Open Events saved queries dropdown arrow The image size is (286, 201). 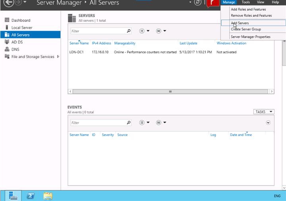point(165,122)
